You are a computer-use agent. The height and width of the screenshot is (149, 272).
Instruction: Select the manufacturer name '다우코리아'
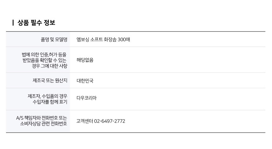coord(86,98)
